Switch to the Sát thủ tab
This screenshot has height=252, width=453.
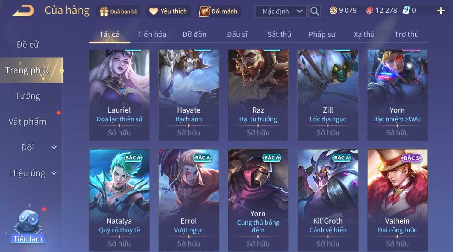(x=279, y=34)
